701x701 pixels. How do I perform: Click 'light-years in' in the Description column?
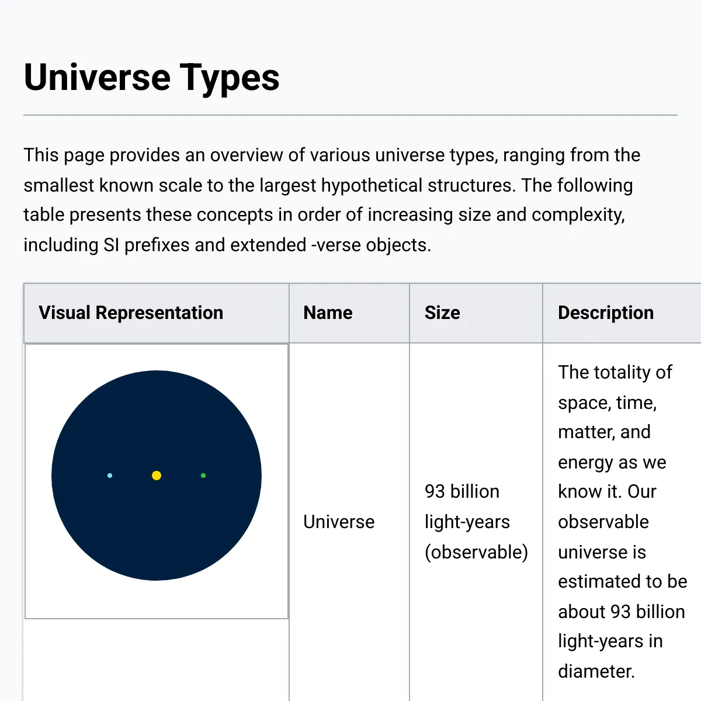[x=610, y=641]
